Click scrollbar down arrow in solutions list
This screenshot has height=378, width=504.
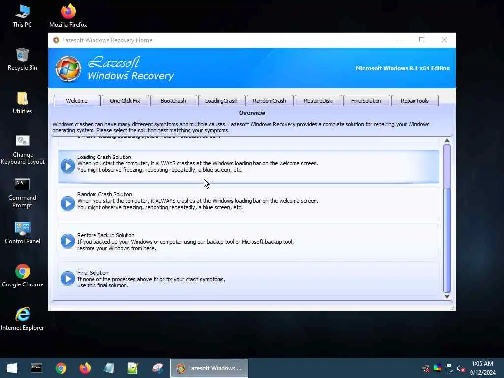[447, 296]
